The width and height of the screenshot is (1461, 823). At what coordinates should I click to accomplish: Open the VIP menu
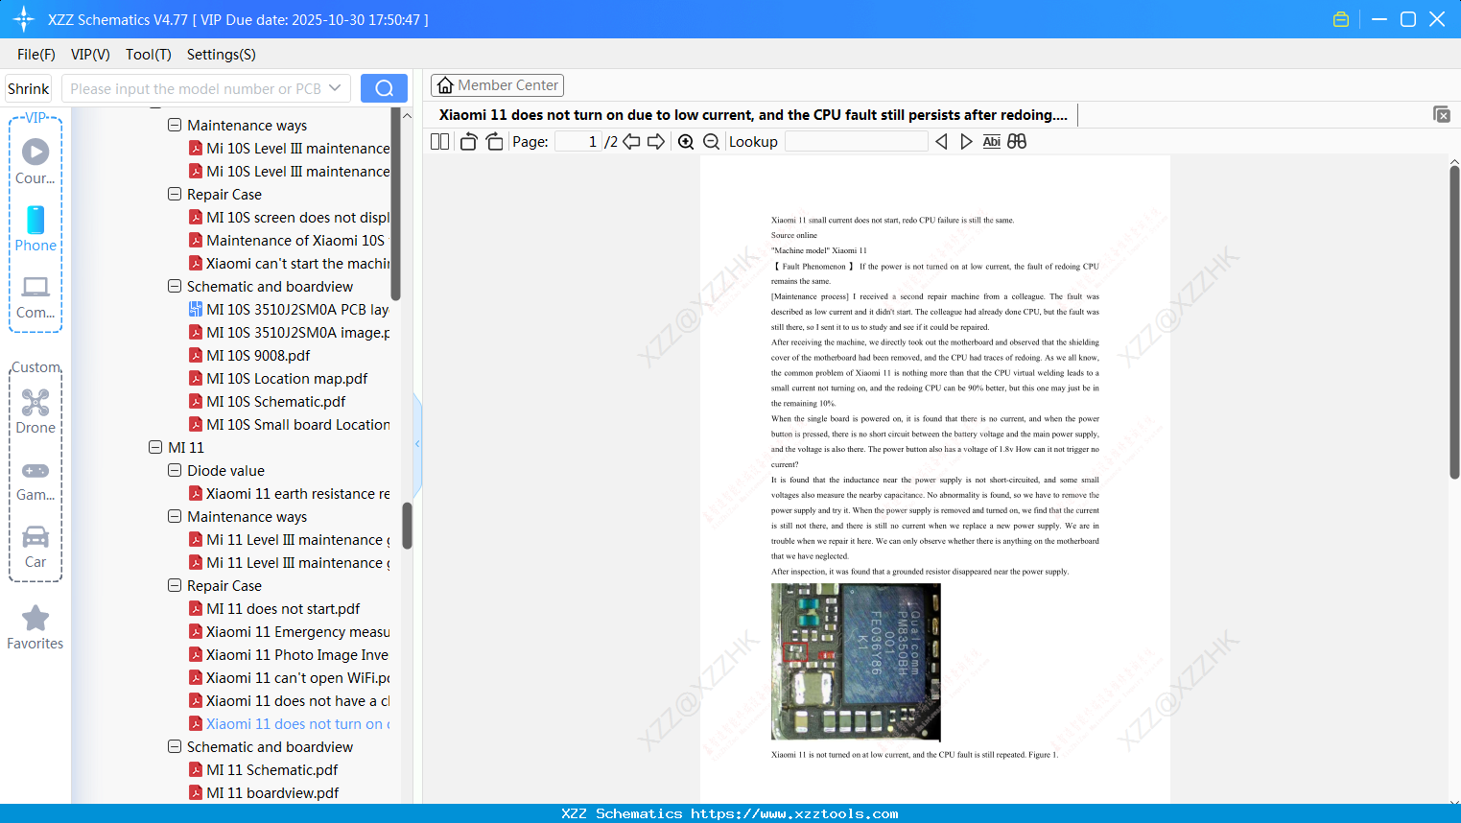click(x=90, y=55)
